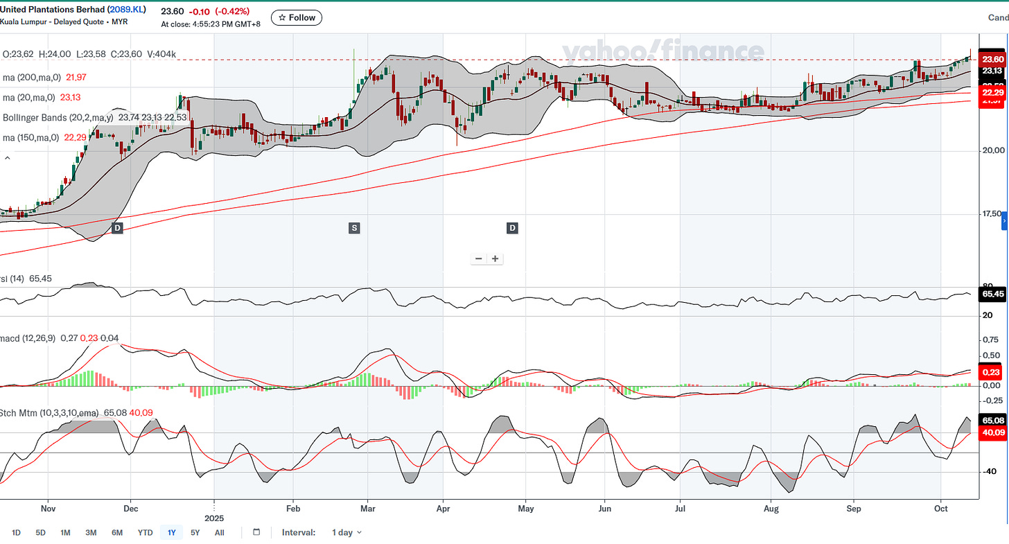
Task: Click the Follow star button
Action: pyautogui.click(x=297, y=17)
